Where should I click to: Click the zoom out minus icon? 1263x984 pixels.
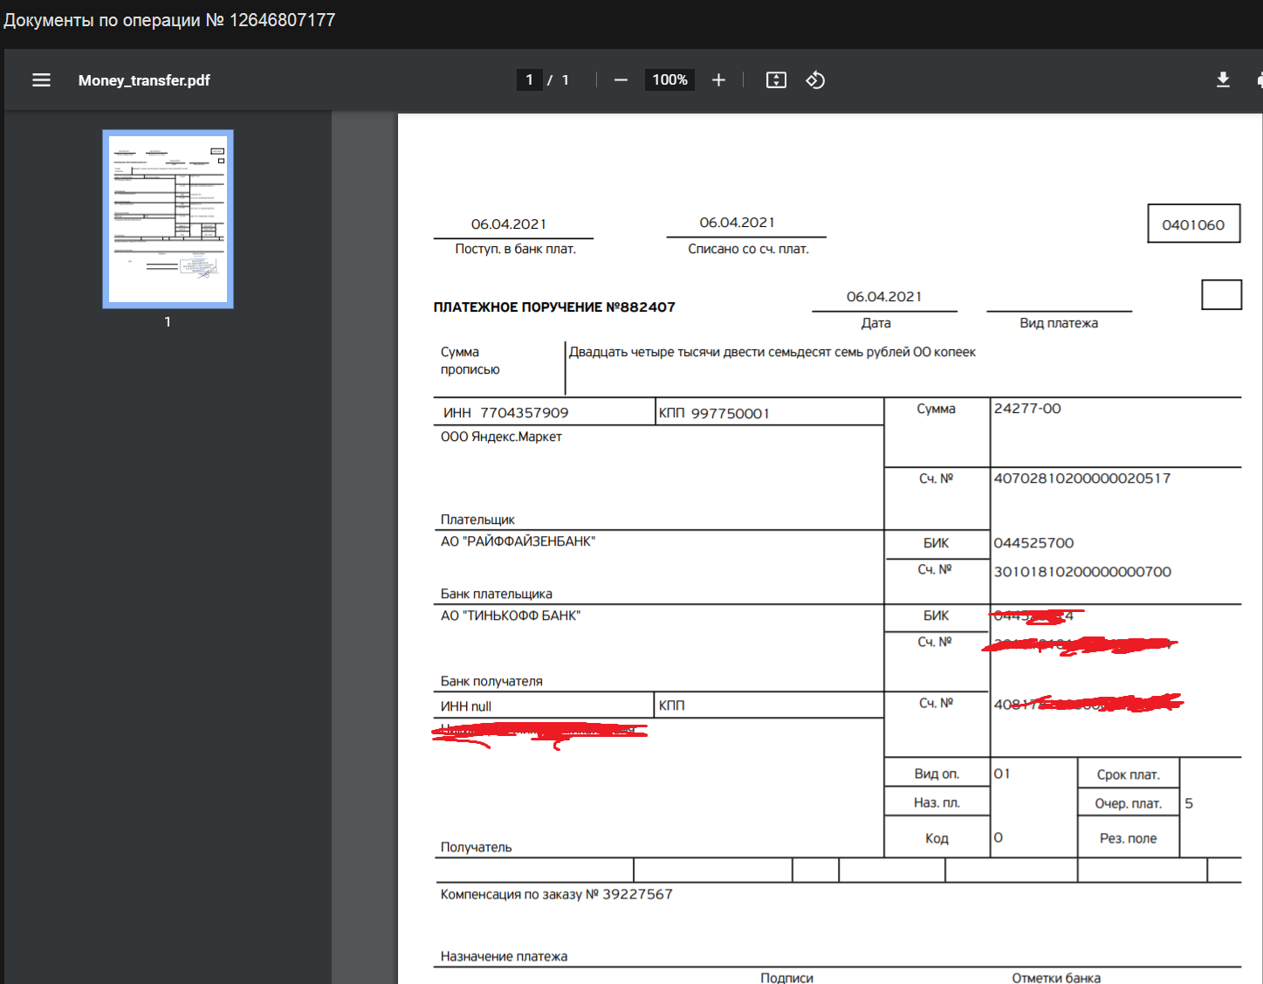coord(621,80)
